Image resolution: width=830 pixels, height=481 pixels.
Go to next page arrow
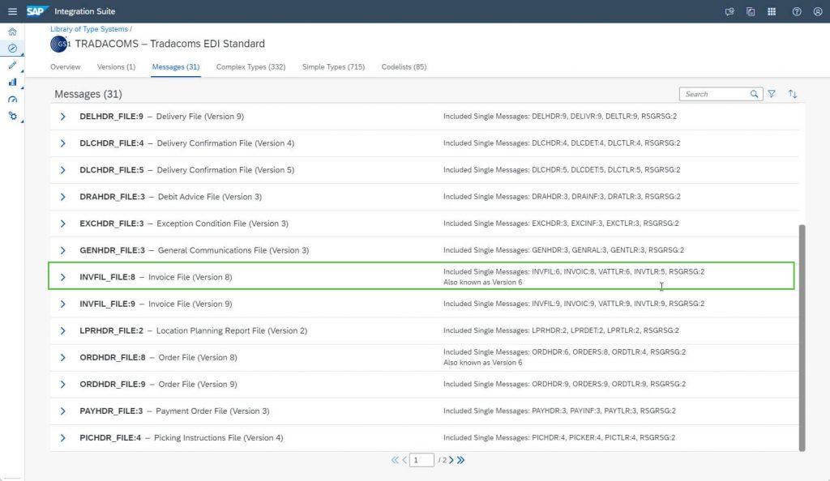[x=451, y=460]
